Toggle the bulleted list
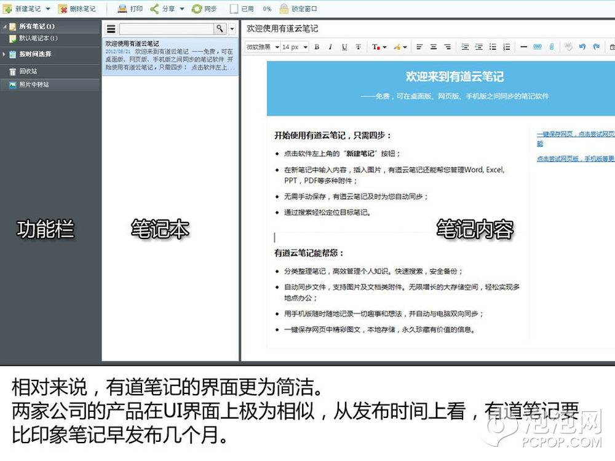 [493, 47]
